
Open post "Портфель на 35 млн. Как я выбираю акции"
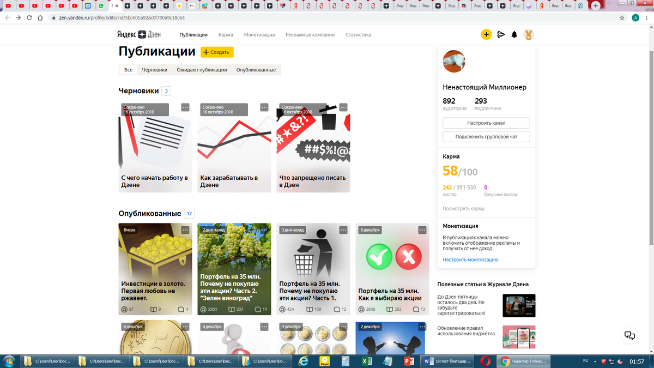[392, 269]
